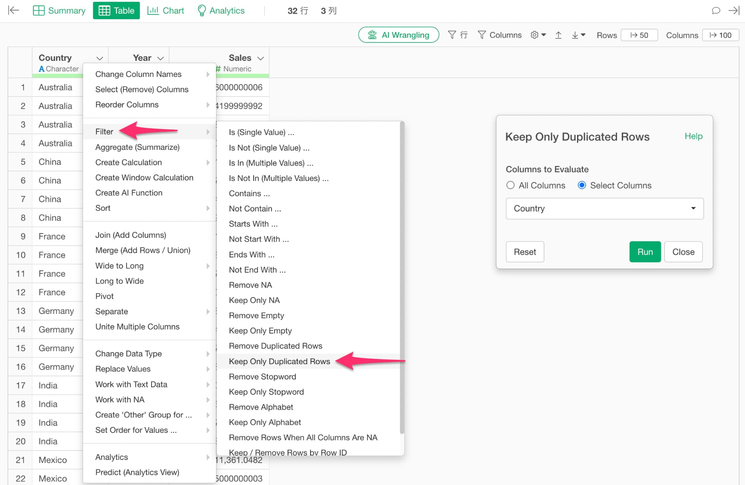Click the green Run button
The height and width of the screenshot is (485, 745).
click(x=645, y=252)
